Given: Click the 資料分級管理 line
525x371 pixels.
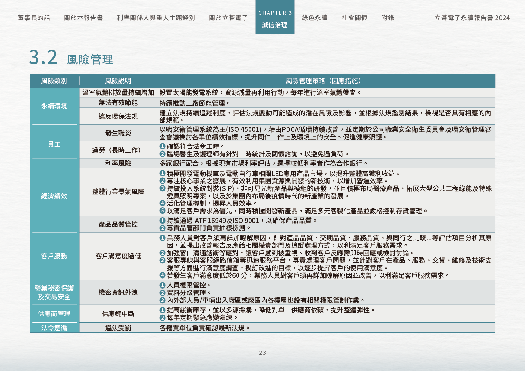Looking at the screenshot, I should (185, 293).
